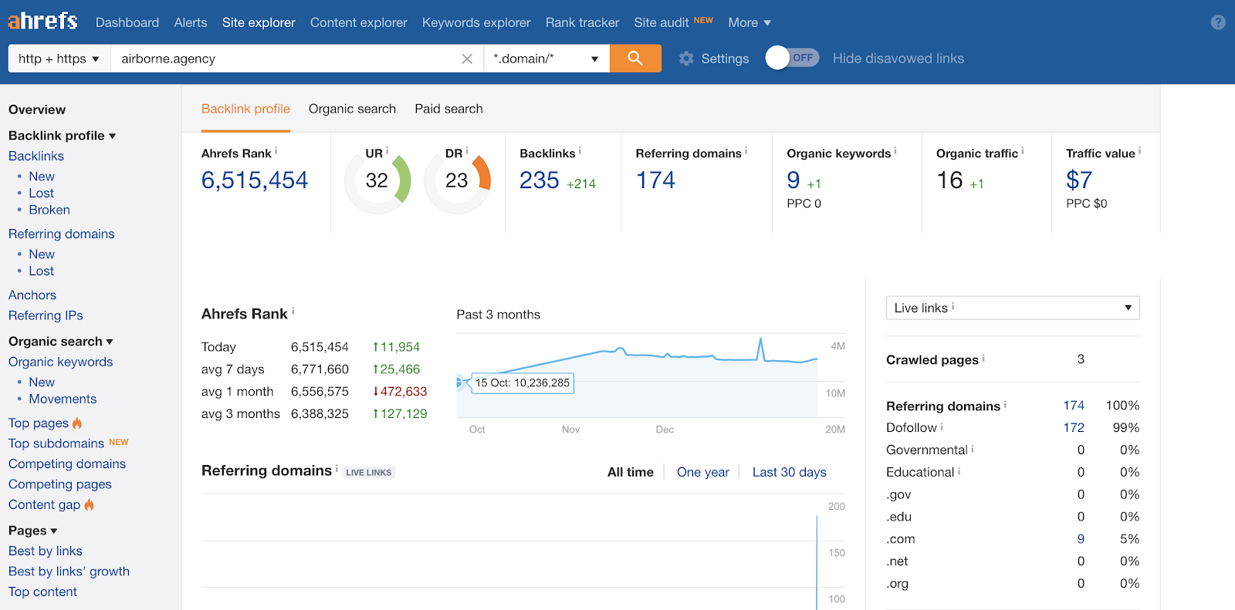Viewport: 1235px width, 610px height.
Task: Open Movements under Organic keywords
Action: coord(63,399)
